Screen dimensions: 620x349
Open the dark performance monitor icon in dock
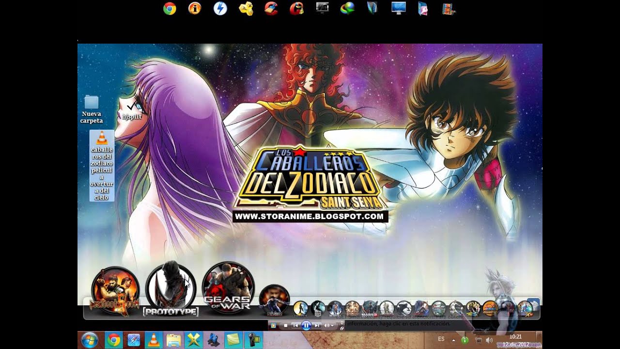click(322, 8)
